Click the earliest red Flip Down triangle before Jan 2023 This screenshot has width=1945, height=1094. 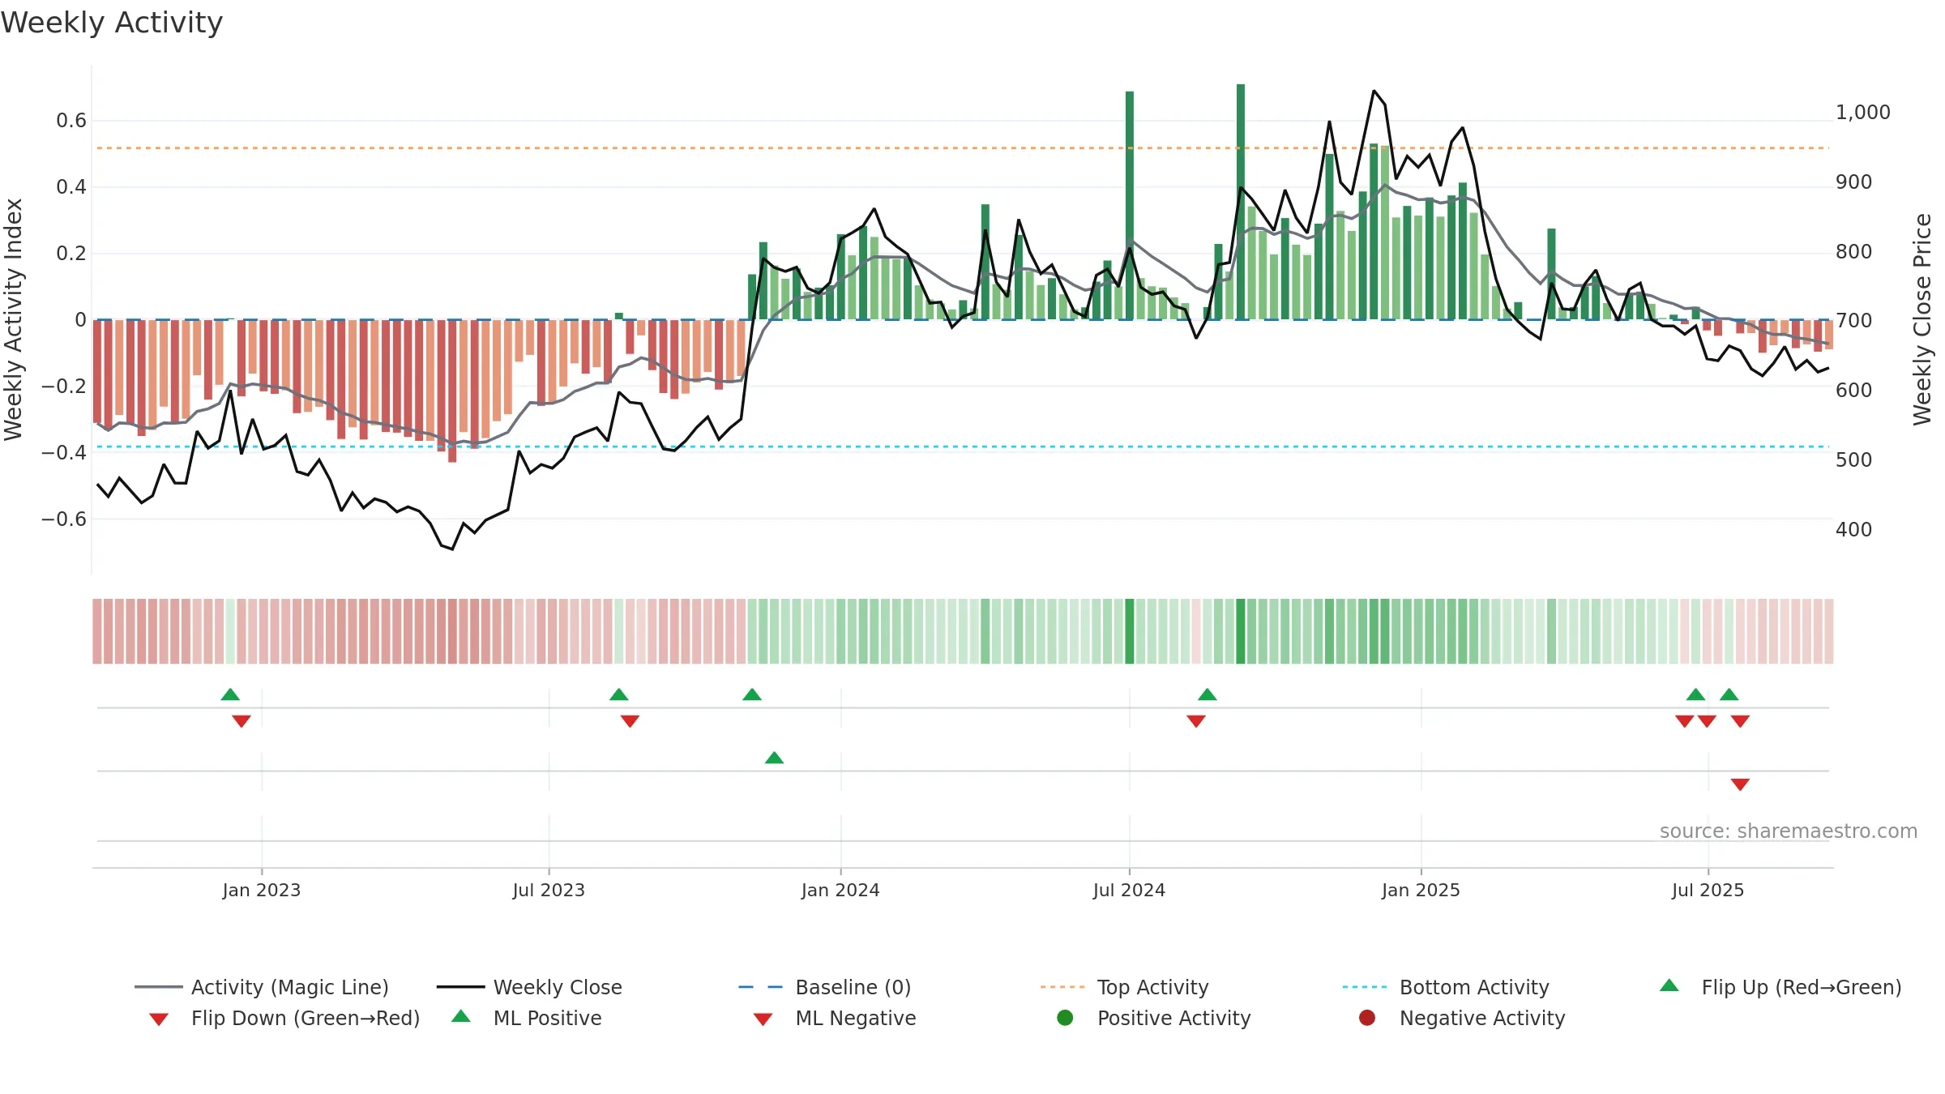click(242, 721)
